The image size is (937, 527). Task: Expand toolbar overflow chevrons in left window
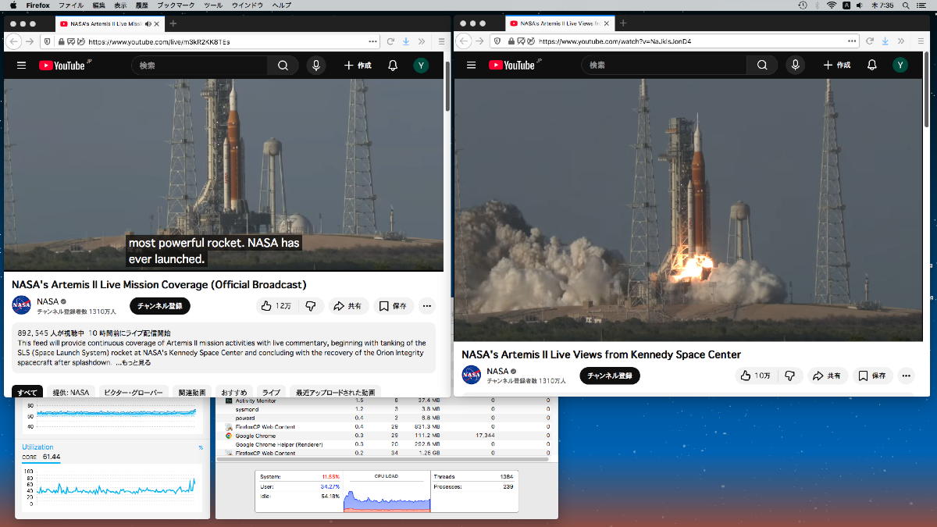point(421,41)
